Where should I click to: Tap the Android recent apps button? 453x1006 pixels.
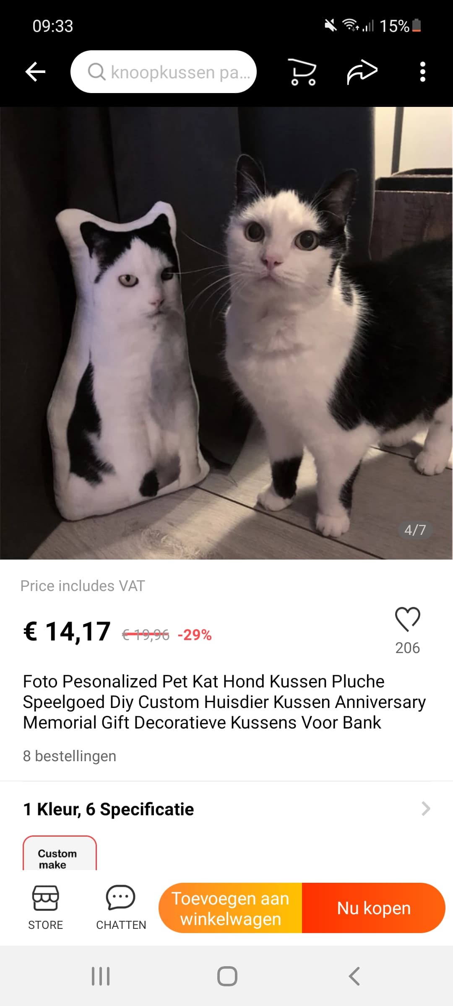click(101, 976)
